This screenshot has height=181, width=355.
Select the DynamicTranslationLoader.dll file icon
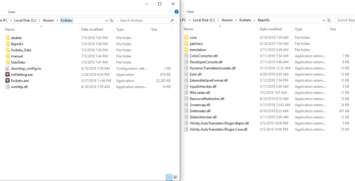click(186, 68)
